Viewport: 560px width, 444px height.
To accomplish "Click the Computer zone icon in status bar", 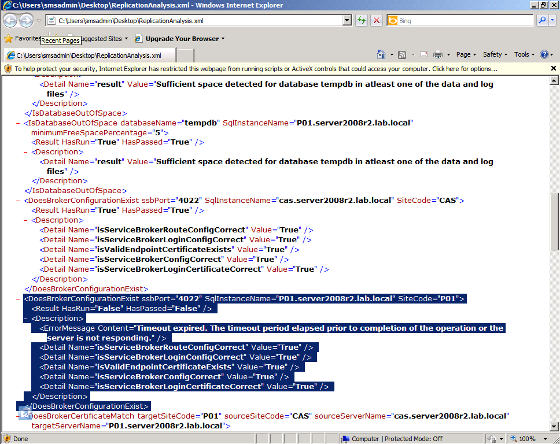I will pyautogui.click(x=345, y=439).
